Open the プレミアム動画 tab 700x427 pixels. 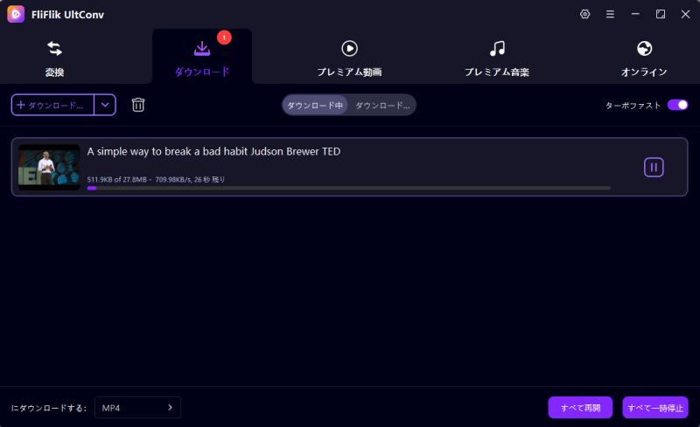click(x=349, y=59)
